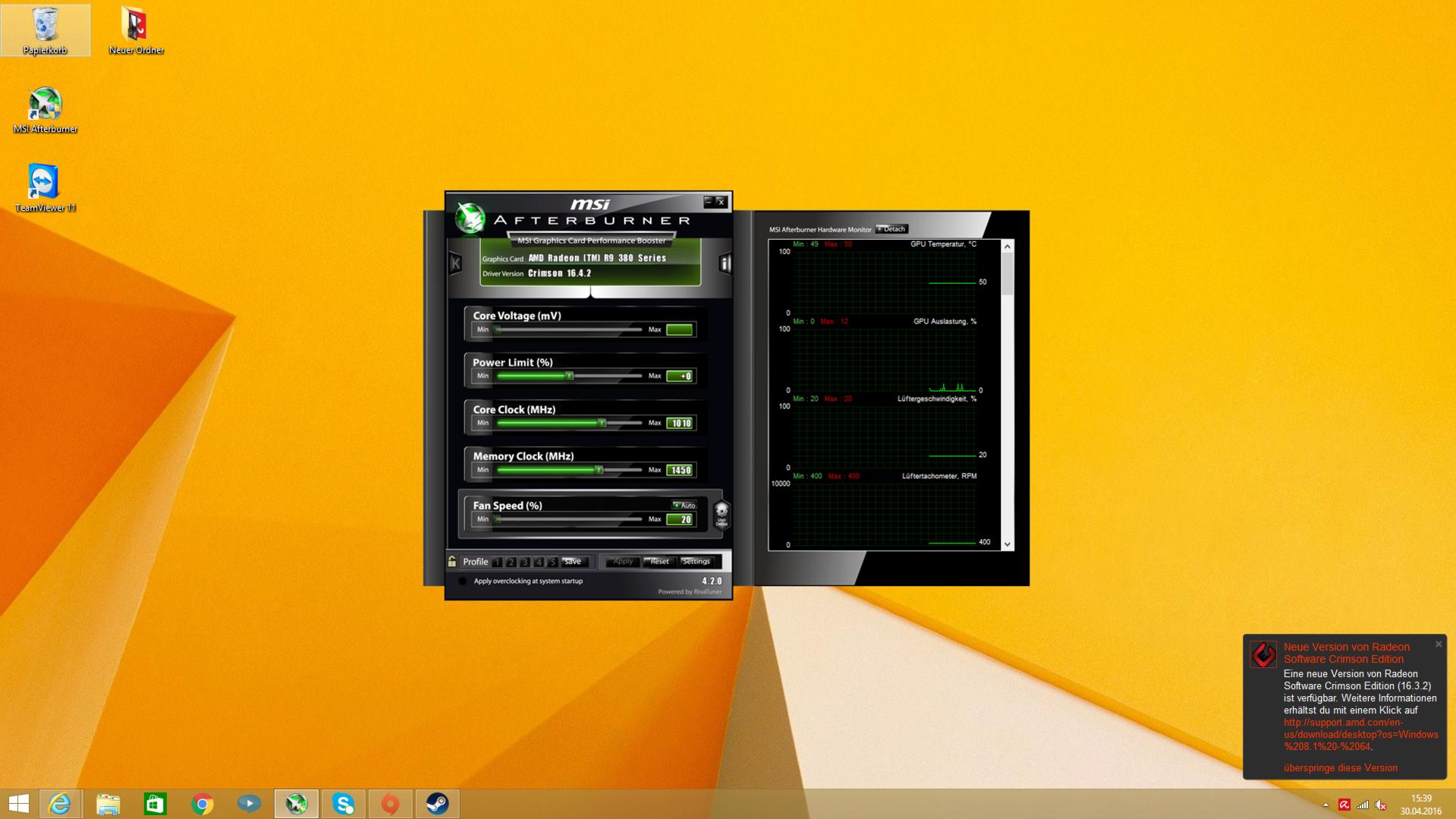Viewport: 1456px width, 819px height.
Task: Click the GPU Auslastung graph
Action: pos(884,360)
